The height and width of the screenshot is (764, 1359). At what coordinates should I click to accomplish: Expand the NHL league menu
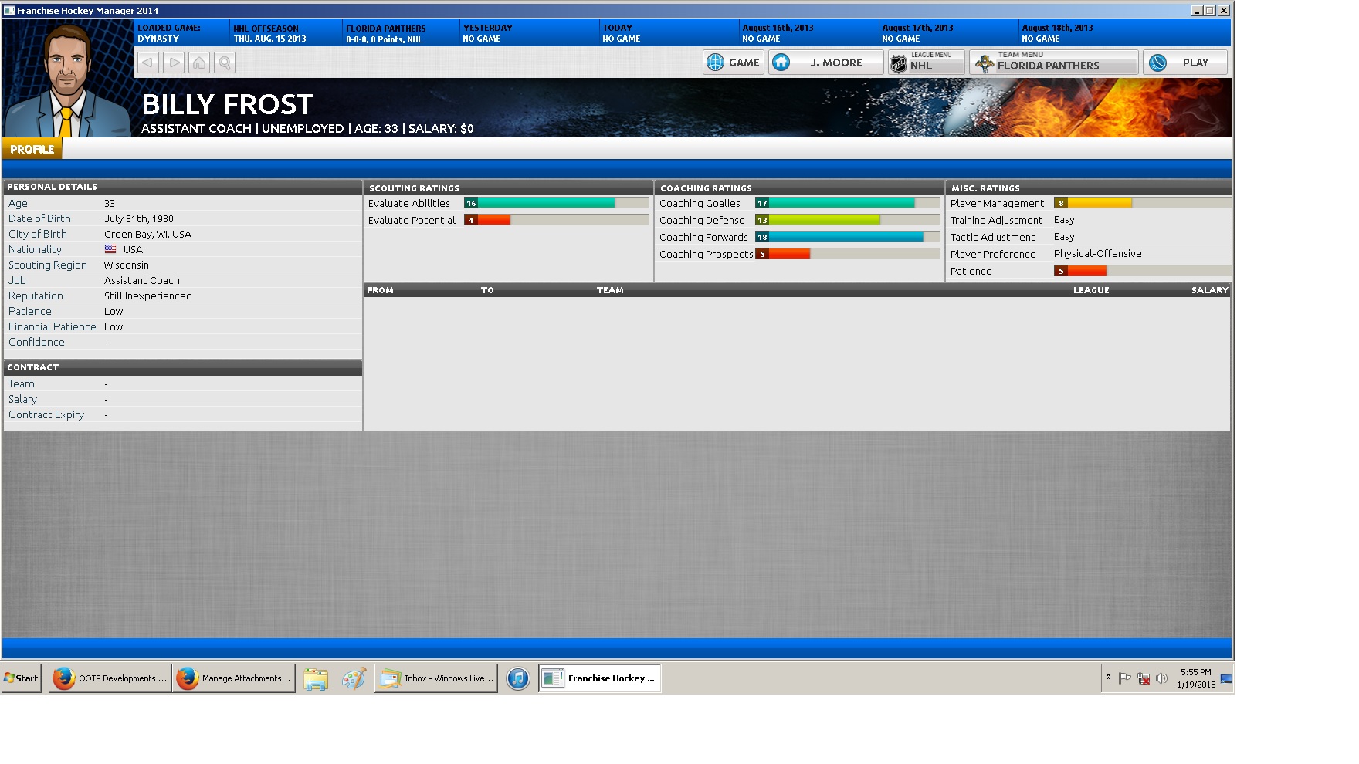tap(927, 63)
